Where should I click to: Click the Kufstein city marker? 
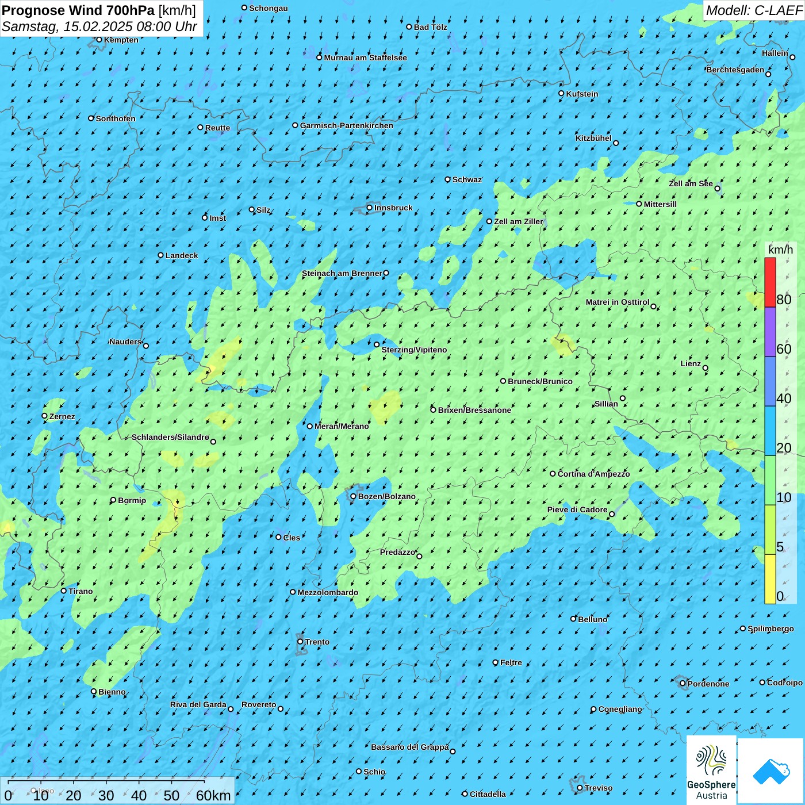(x=562, y=93)
